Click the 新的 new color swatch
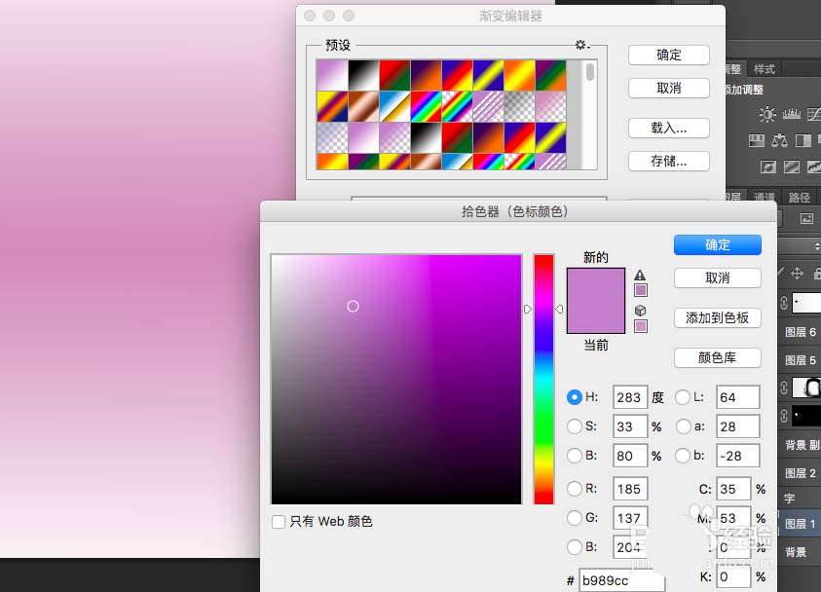The height and width of the screenshot is (592, 821). [596, 284]
